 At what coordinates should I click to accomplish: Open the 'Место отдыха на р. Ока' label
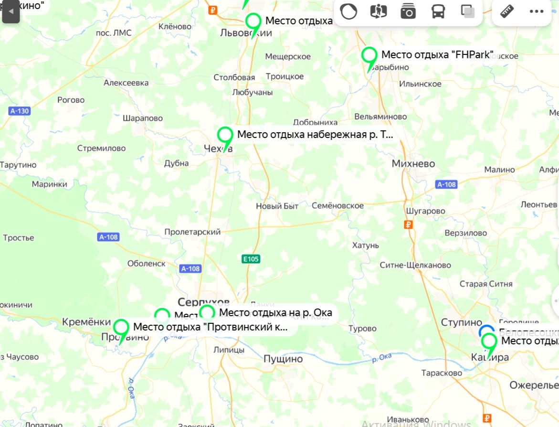pos(275,312)
